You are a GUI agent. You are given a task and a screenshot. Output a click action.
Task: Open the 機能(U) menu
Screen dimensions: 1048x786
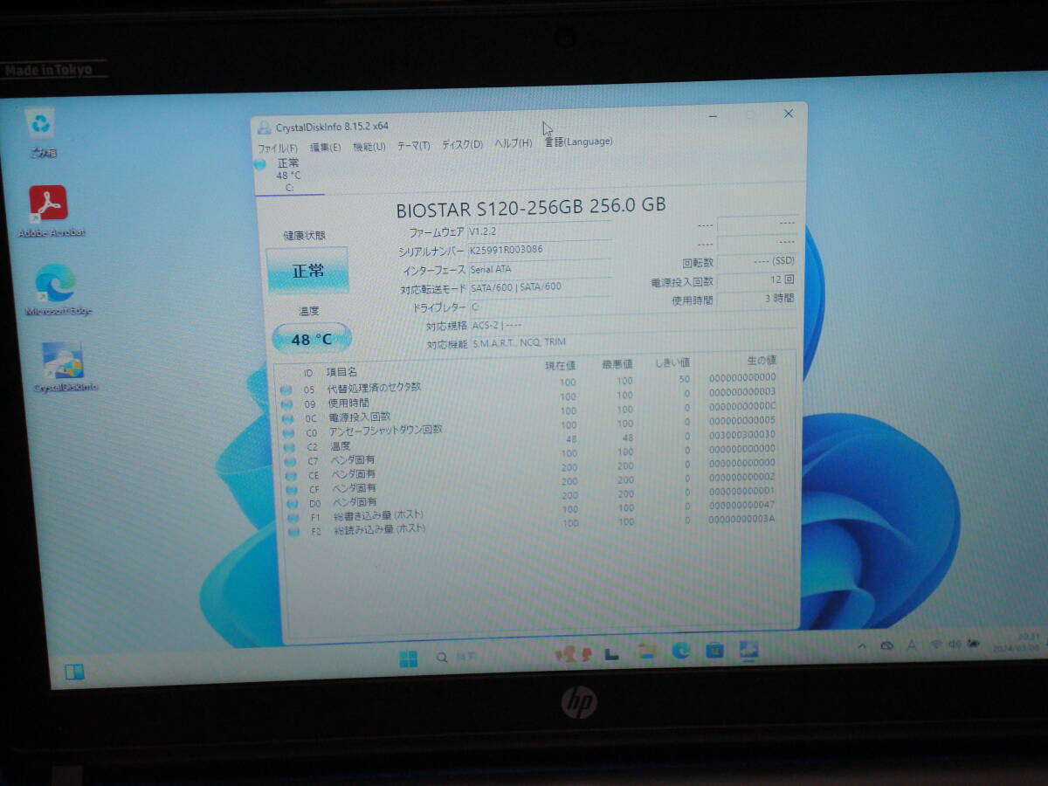click(369, 147)
